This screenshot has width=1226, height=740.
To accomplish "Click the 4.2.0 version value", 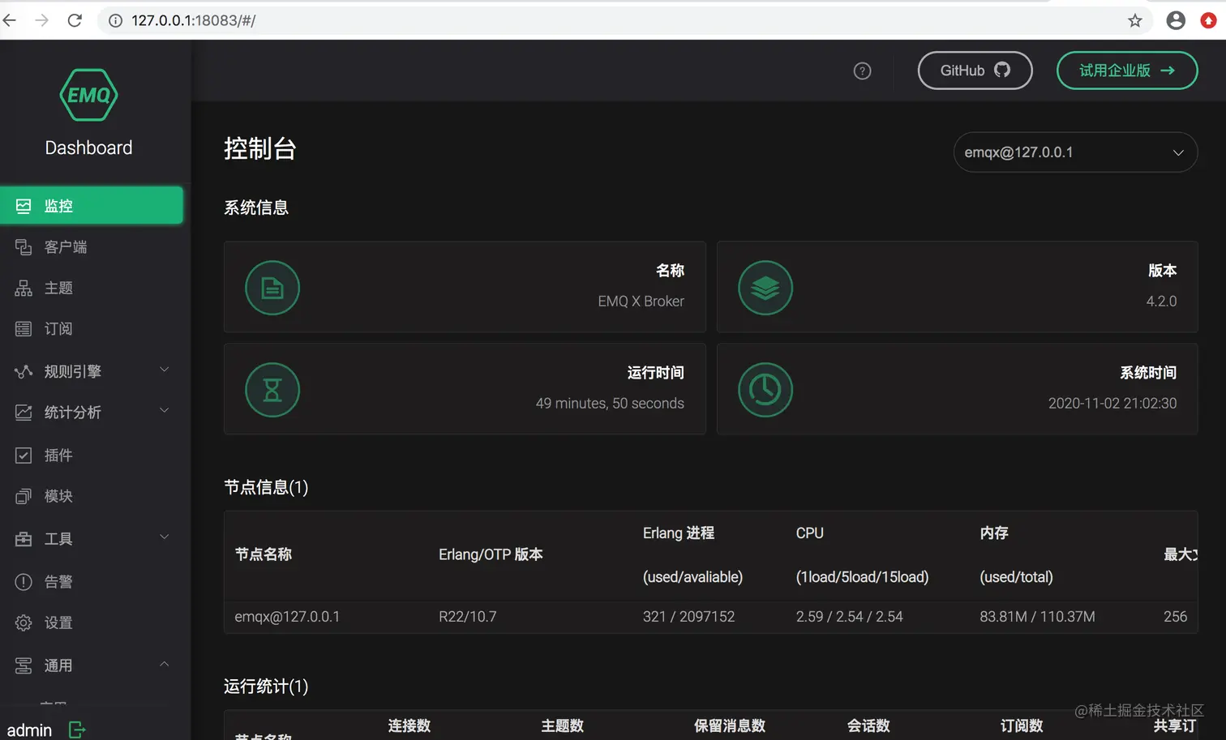I will click(x=1161, y=302).
